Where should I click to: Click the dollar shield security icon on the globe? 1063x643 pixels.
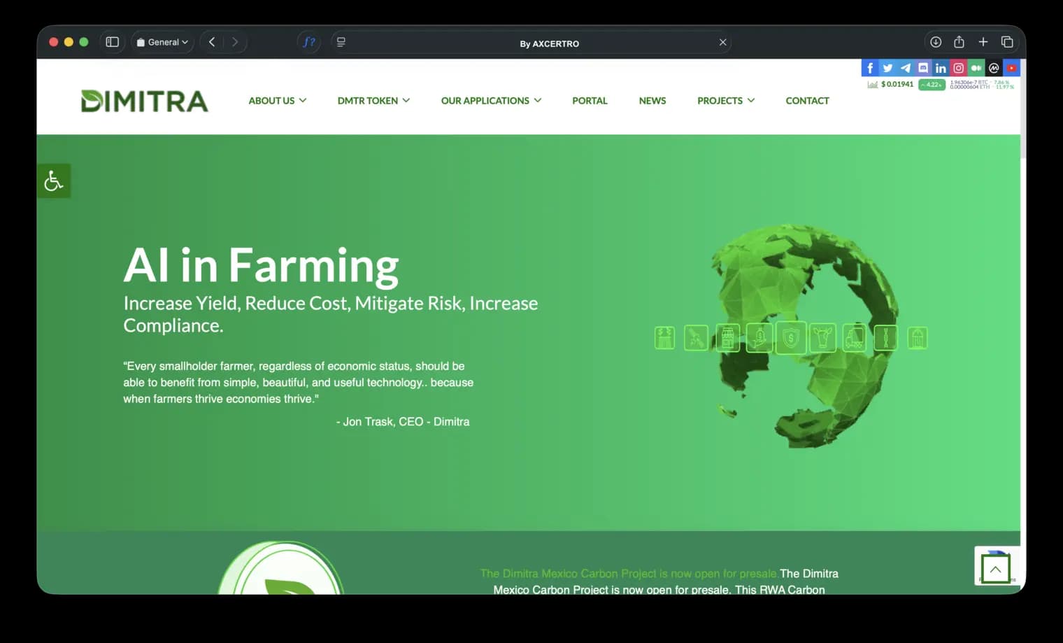click(790, 337)
